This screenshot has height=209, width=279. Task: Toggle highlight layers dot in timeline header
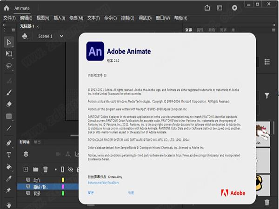[56, 170]
